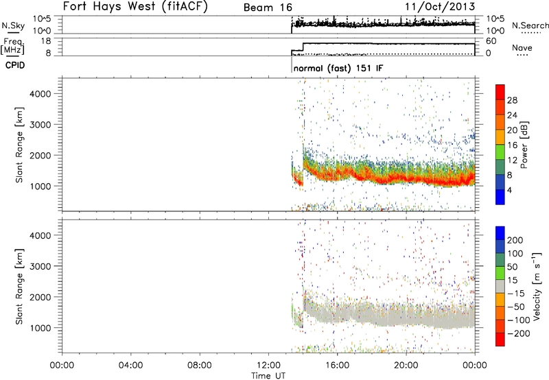Screen dimensions: 549x380
Task: Click the blue bottom segment of the power colorbar
Action: [x=500, y=197]
